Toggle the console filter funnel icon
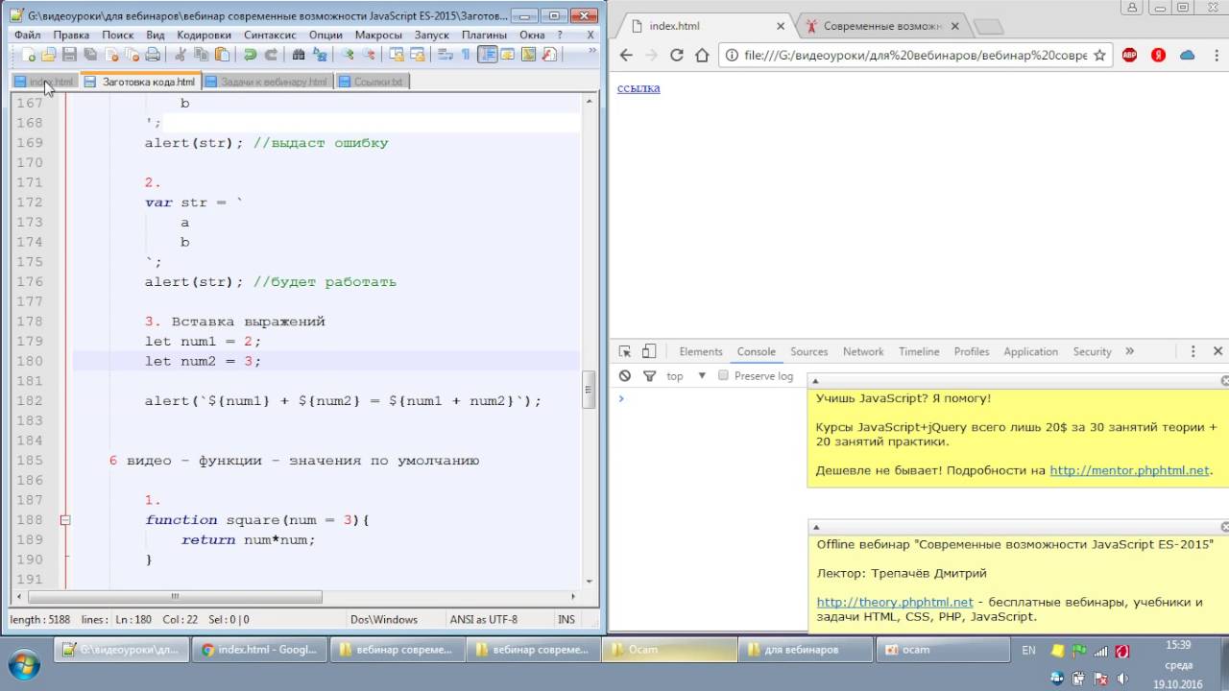 coord(649,376)
